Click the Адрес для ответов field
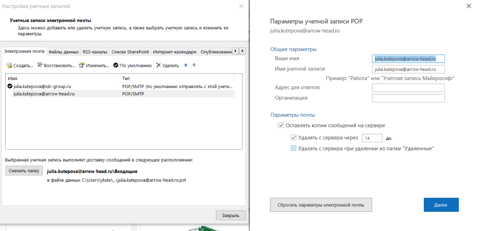This screenshot has width=478, height=231. pos(408,88)
